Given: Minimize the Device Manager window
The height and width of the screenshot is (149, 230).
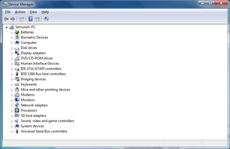Looking at the screenshot, I should 203,3.
